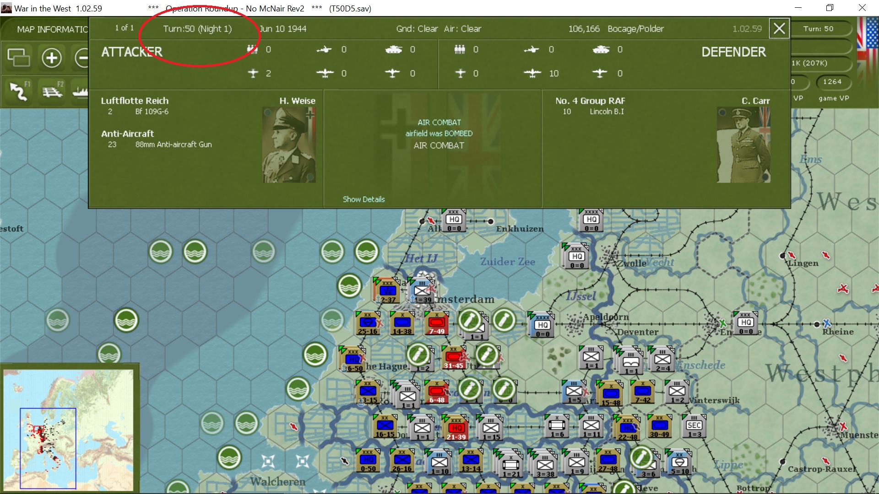Click the Turn: 50 indicator pill
Screen dimensions: 879x494
(x=819, y=29)
